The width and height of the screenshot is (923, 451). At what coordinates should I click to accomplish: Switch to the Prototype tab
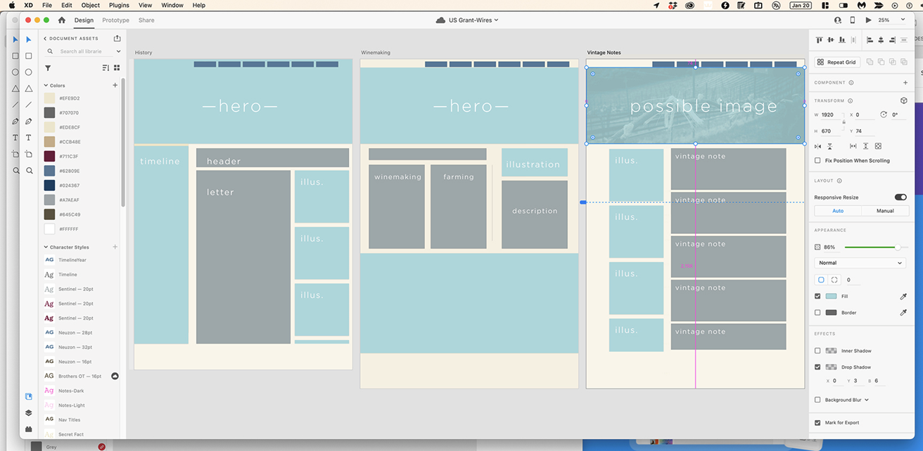tap(115, 20)
